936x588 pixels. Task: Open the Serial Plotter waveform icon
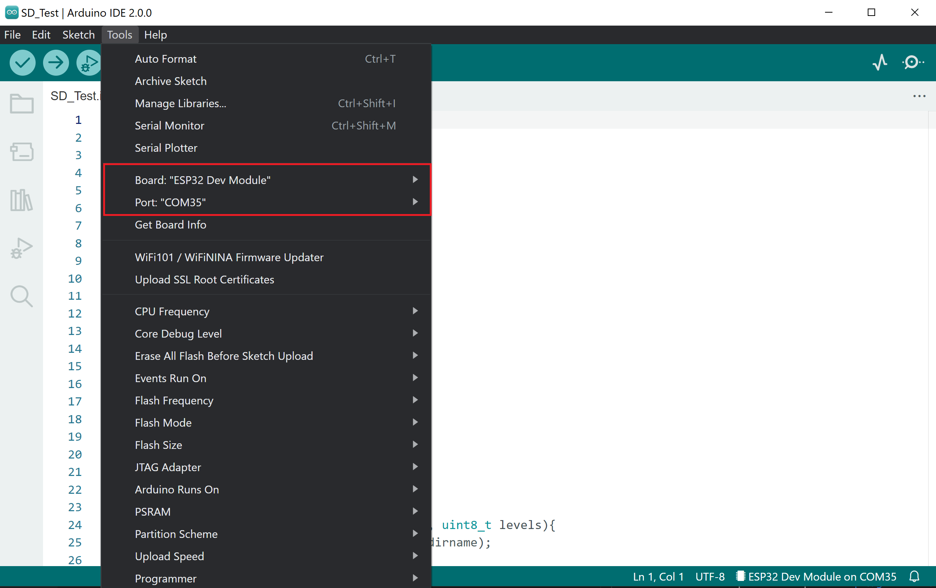point(880,62)
